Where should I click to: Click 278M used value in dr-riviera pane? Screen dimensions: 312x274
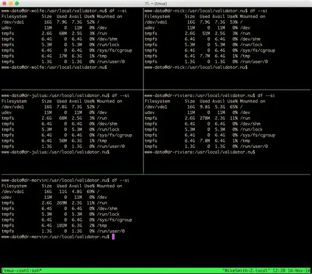[x=205, y=119]
